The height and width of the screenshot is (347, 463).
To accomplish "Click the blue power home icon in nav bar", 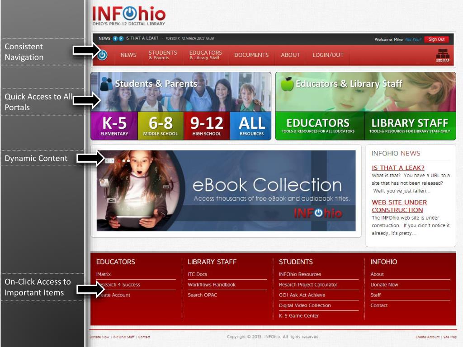I will (103, 55).
